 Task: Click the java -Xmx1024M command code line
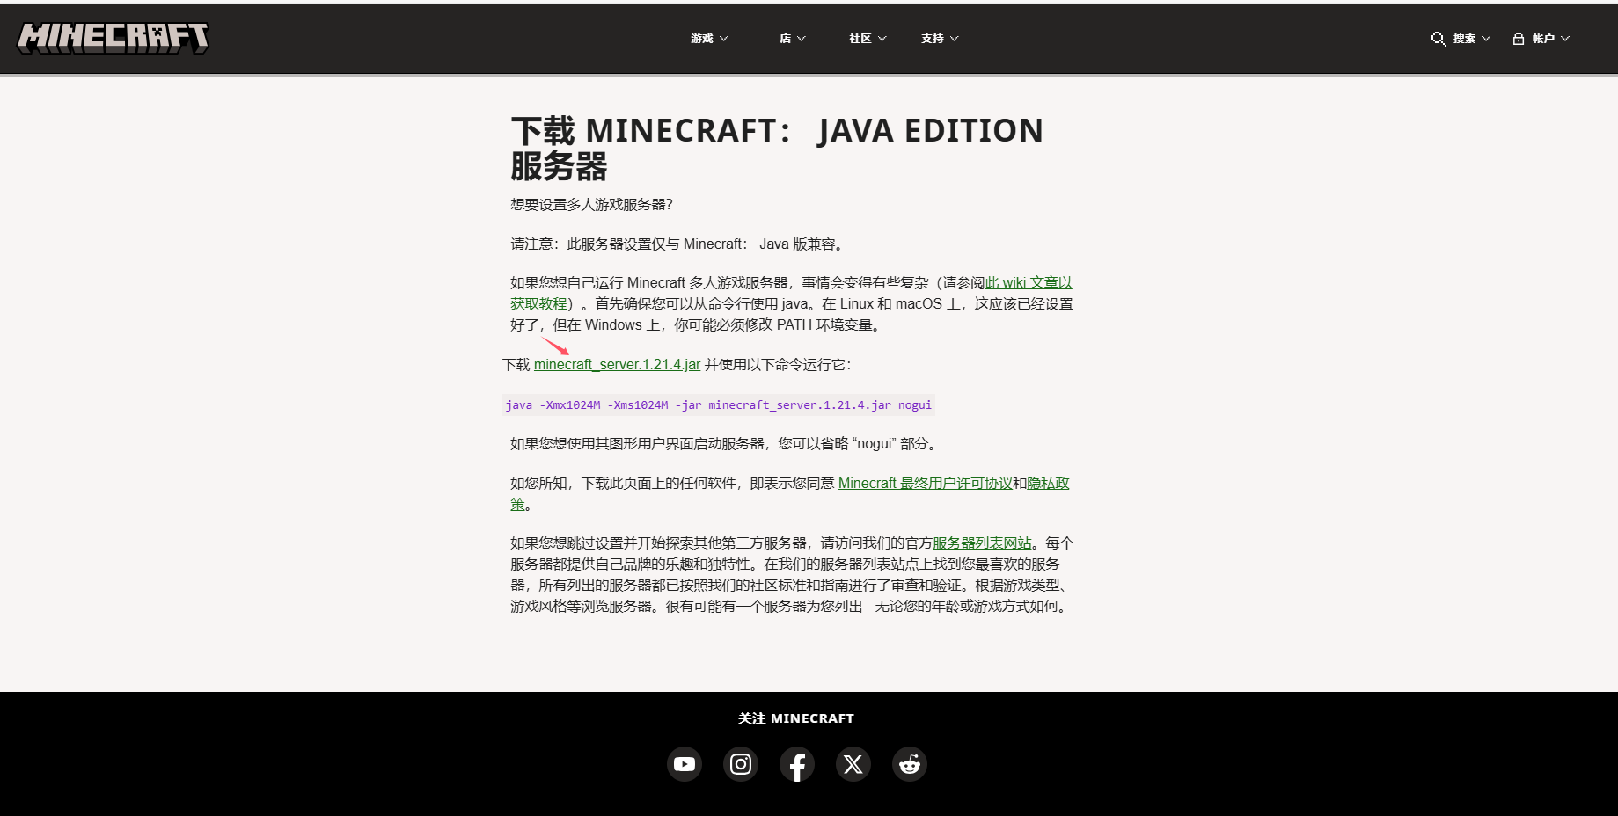[718, 405]
